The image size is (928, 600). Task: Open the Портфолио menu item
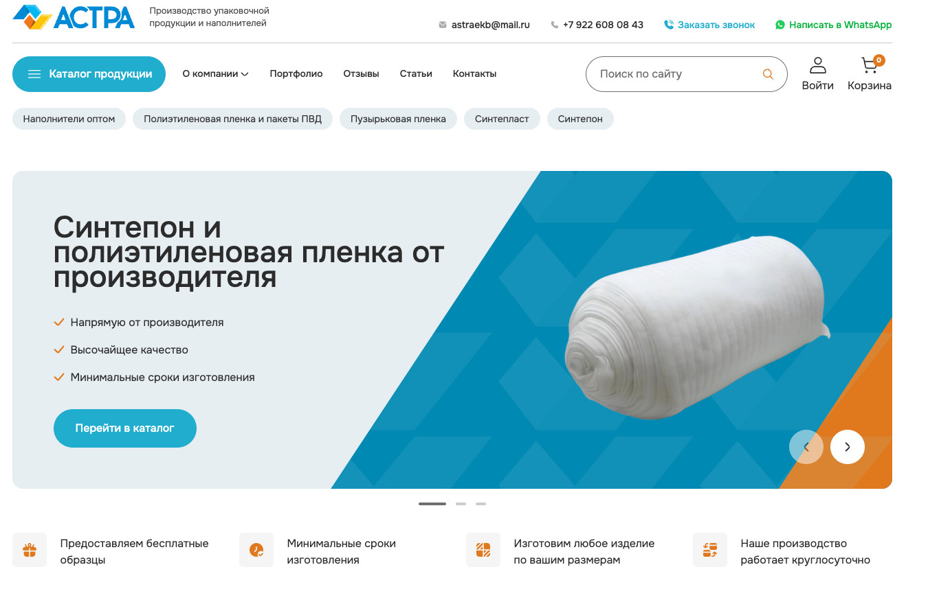296,73
